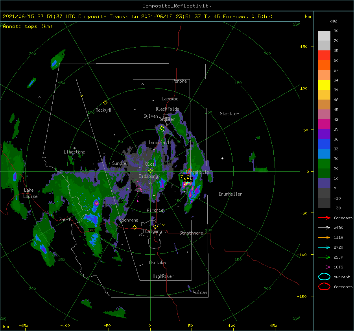The width and height of the screenshot is (354, 331).
Task: Click the red forecast arrow legend icon
Action: pos(324,218)
